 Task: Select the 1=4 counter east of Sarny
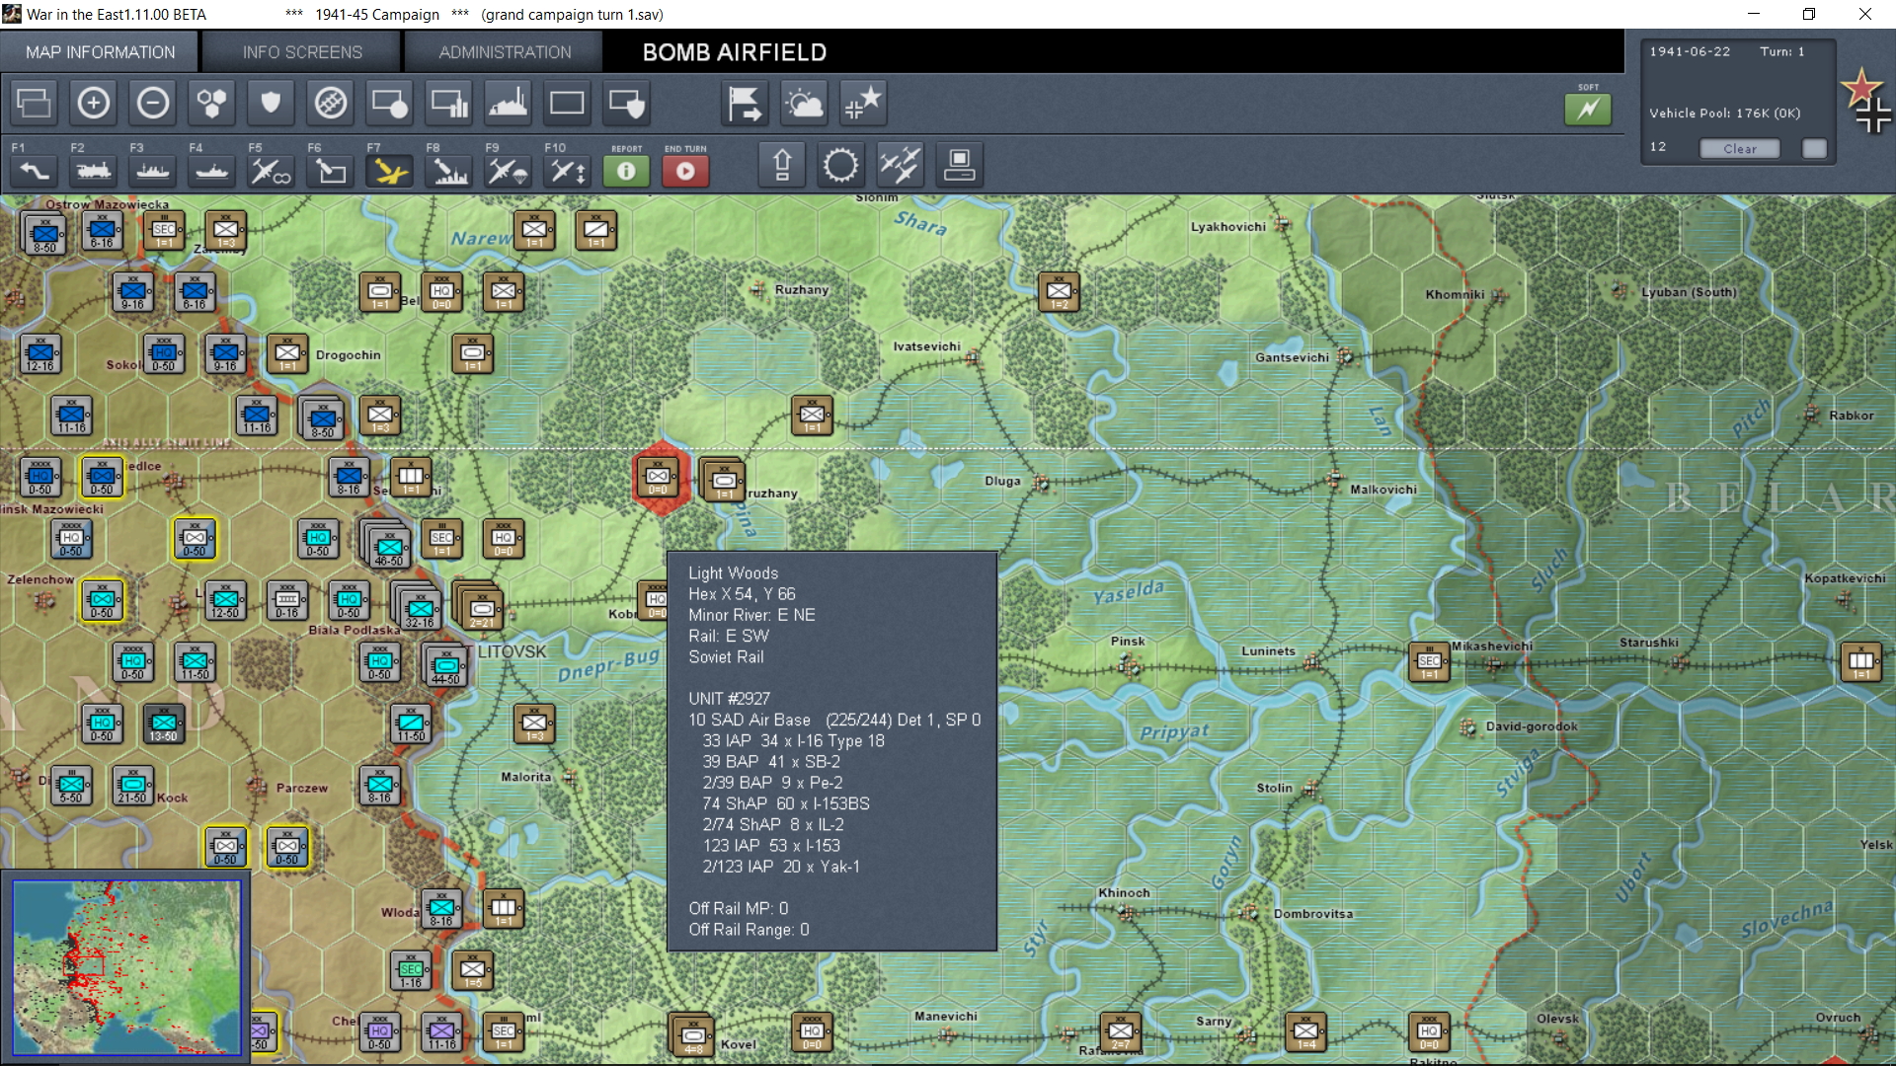(1305, 1033)
